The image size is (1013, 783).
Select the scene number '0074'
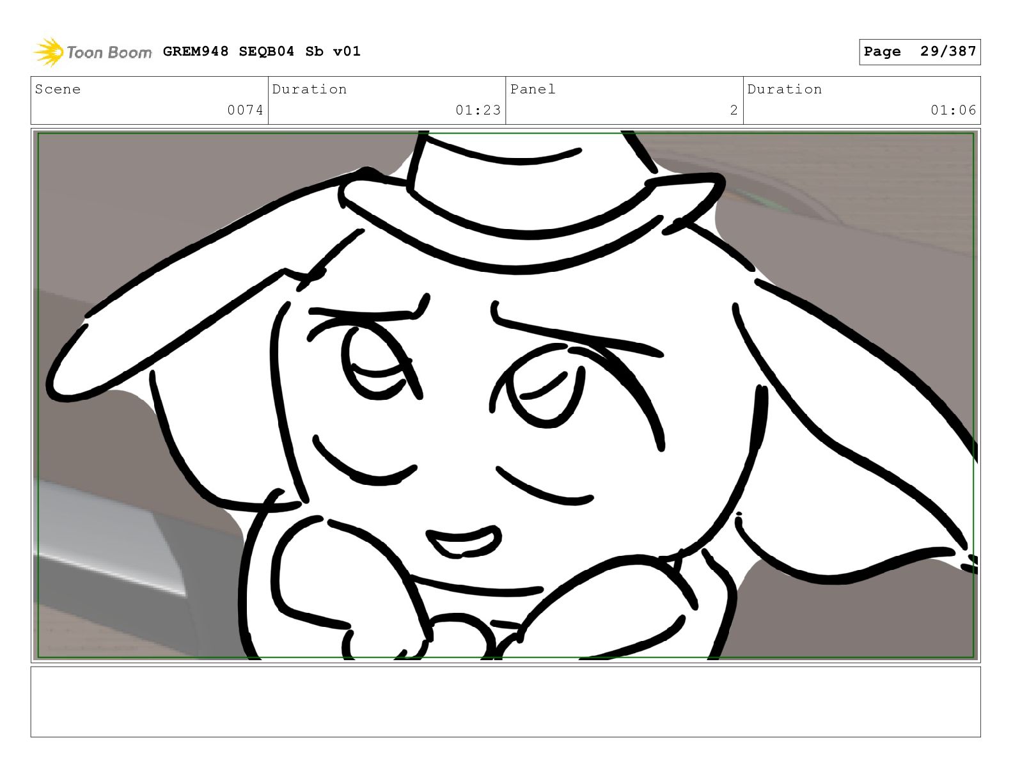[x=246, y=110]
